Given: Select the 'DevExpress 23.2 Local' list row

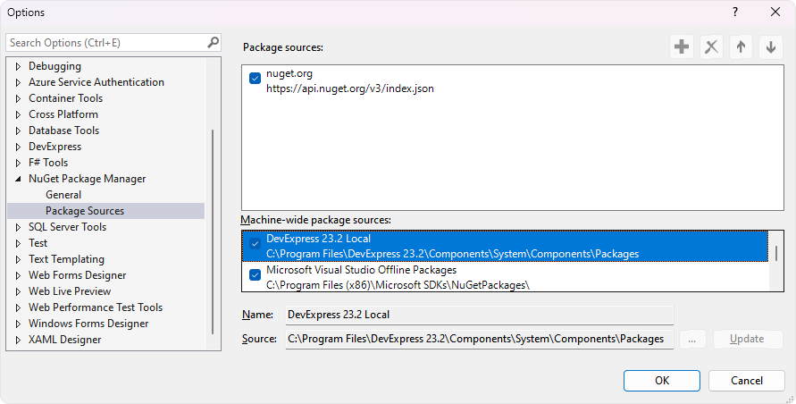Looking at the screenshot, I should [x=505, y=246].
